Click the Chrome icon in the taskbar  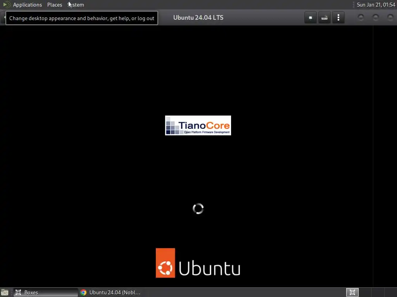pos(83,292)
